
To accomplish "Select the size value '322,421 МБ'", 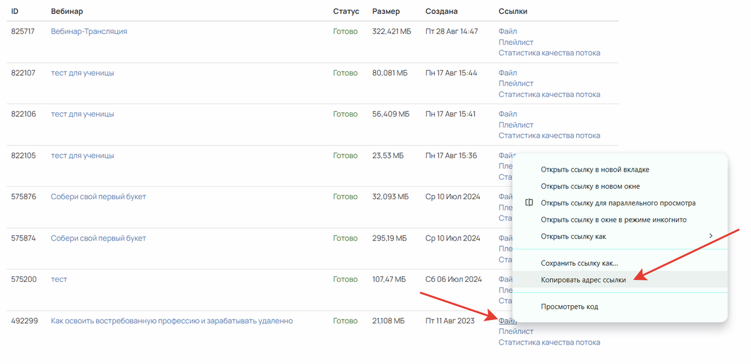I will (x=393, y=31).
